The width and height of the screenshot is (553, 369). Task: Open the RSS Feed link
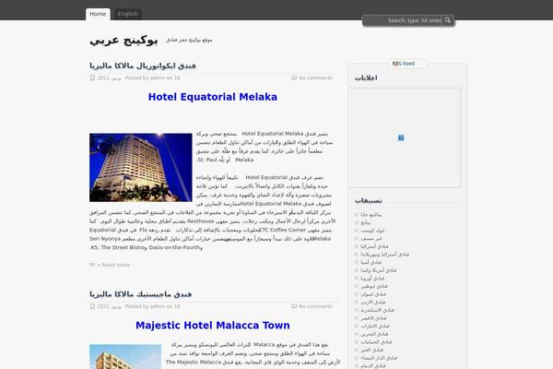point(404,64)
